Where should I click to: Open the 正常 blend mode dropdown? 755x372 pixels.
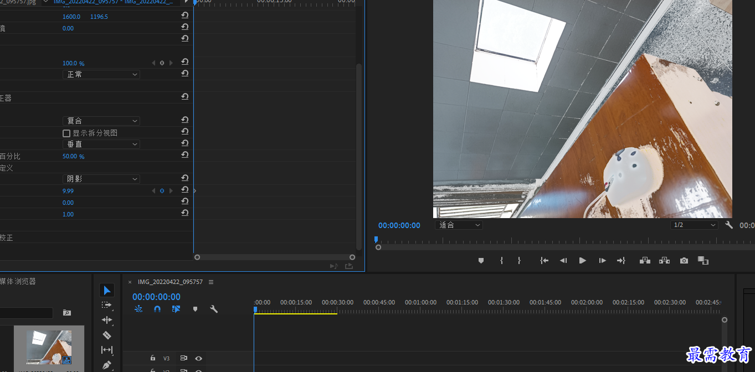pyautogui.click(x=101, y=74)
